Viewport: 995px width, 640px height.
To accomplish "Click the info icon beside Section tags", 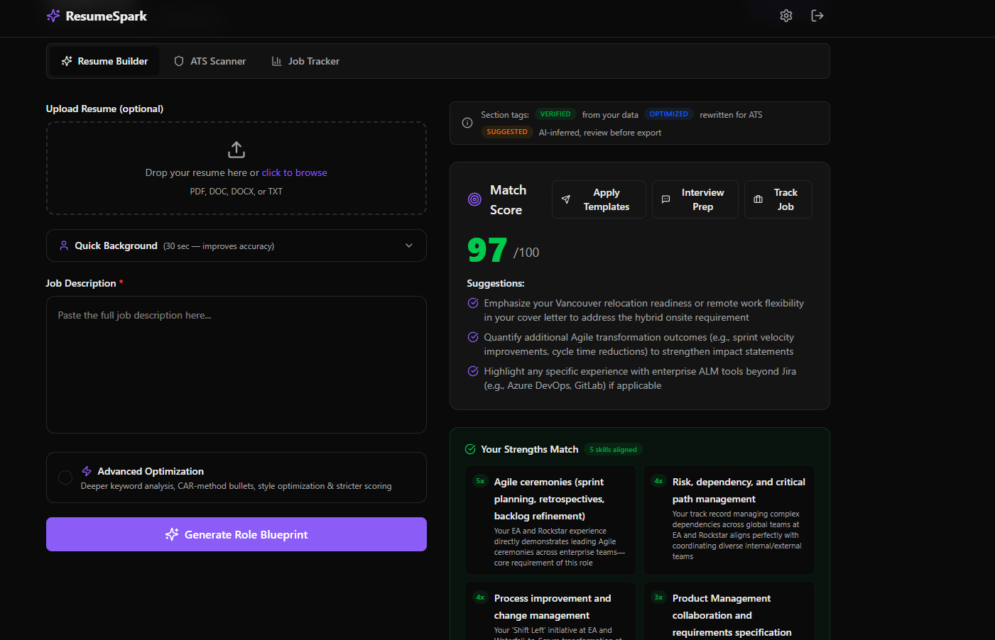I will 467,123.
